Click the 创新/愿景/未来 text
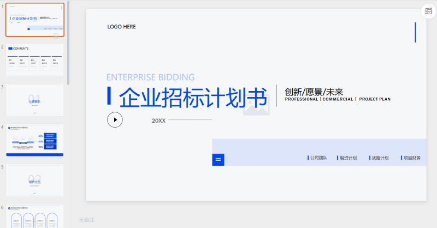 click(314, 92)
